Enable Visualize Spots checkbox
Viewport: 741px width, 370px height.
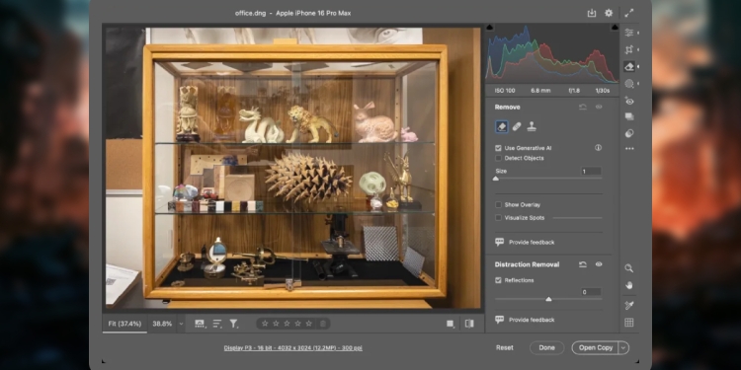pos(498,218)
